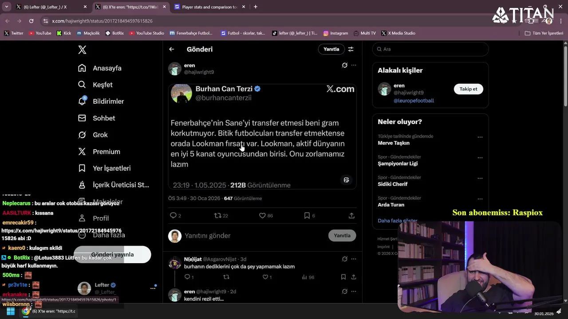Open @leuropefootball link

pyautogui.click(x=414, y=101)
